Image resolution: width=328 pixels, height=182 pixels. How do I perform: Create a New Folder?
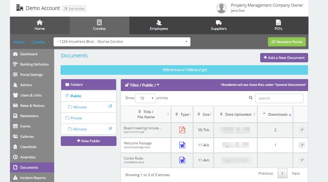coord(88,141)
